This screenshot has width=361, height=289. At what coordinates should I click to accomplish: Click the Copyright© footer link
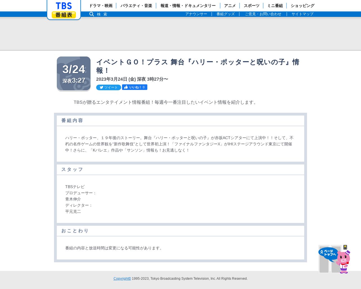click(x=122, y=279)
